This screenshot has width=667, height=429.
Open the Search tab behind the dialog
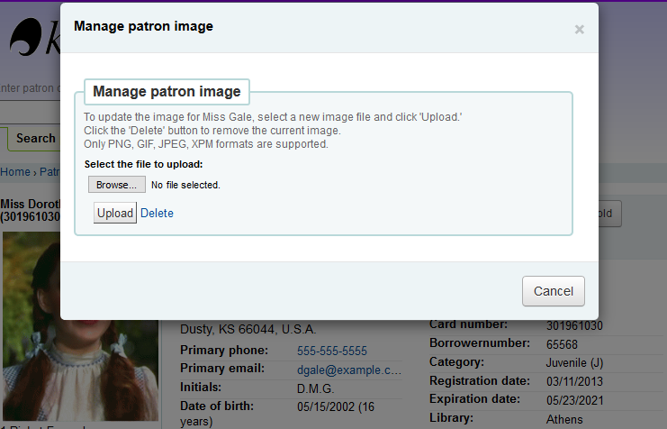pyautogui.click(x=34, y=138)
